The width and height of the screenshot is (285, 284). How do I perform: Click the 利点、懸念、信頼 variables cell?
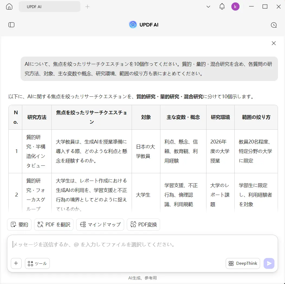coord(183,151)
